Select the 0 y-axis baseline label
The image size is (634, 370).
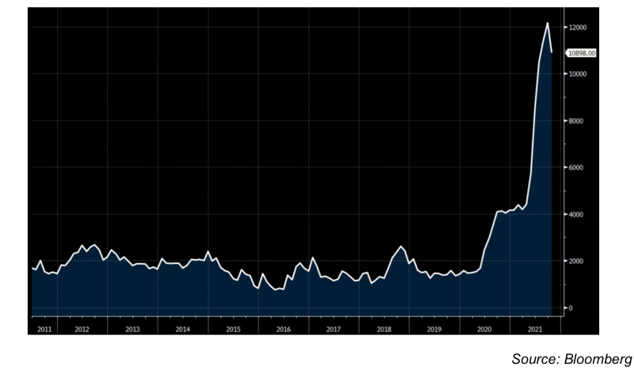click(x=569, y=308)
